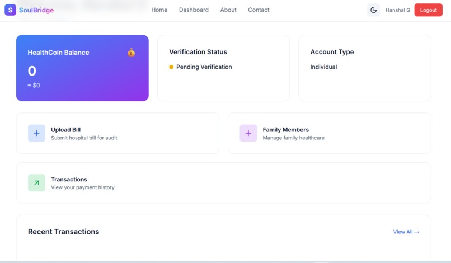
Task: Click the HealthCoin Balance heading
Action: tap(58, 53)
